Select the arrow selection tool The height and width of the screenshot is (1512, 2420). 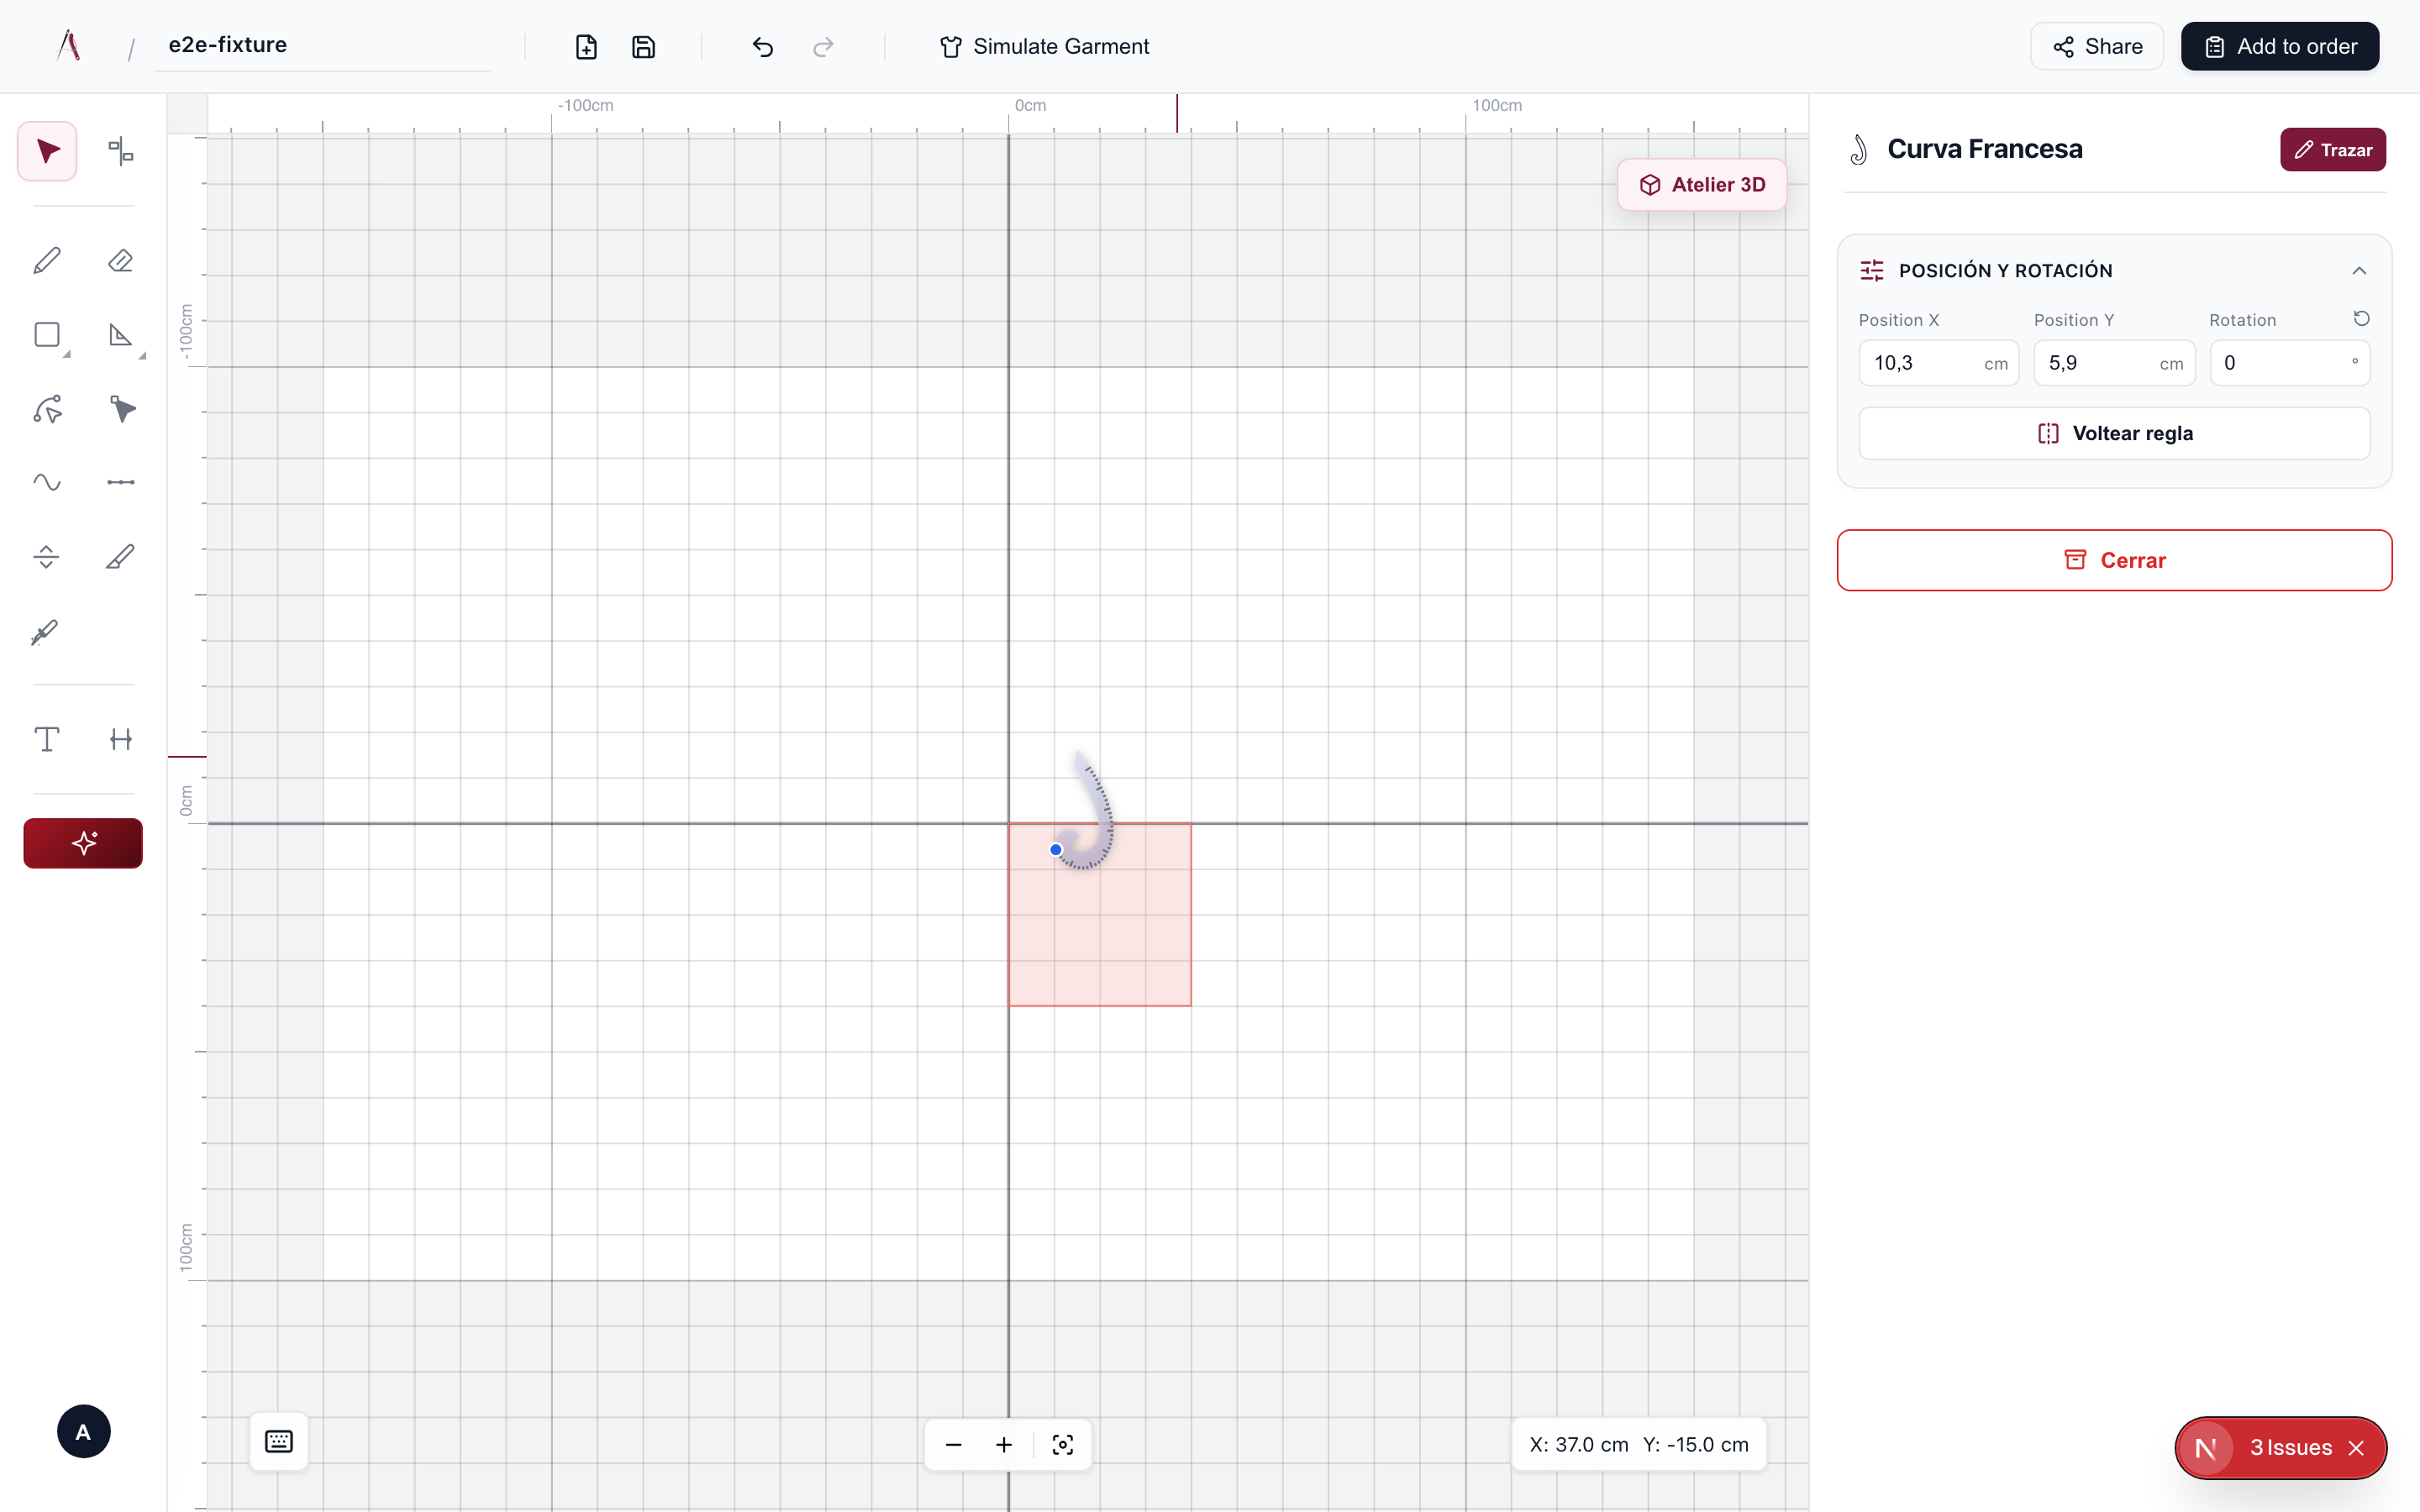(47, 151)
